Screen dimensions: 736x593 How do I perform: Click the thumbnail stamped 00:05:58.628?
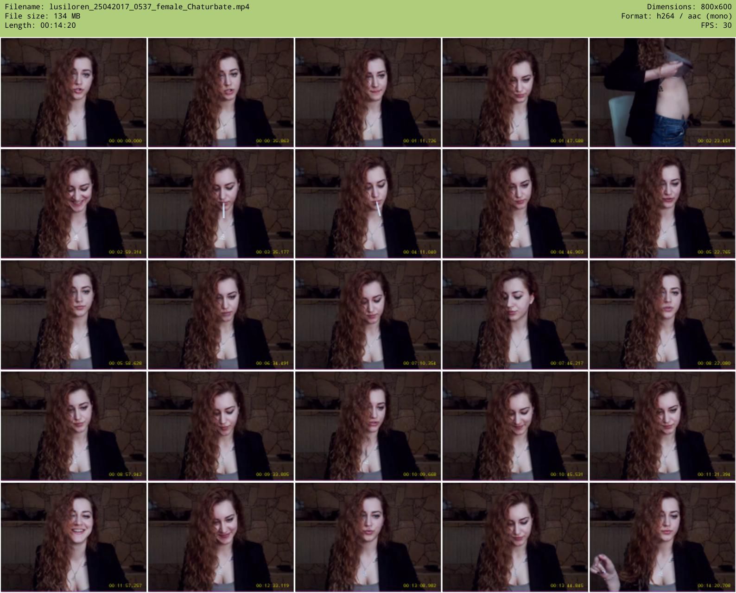pos(74,315)
